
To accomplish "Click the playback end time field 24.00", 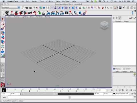I will pos(98,94).
